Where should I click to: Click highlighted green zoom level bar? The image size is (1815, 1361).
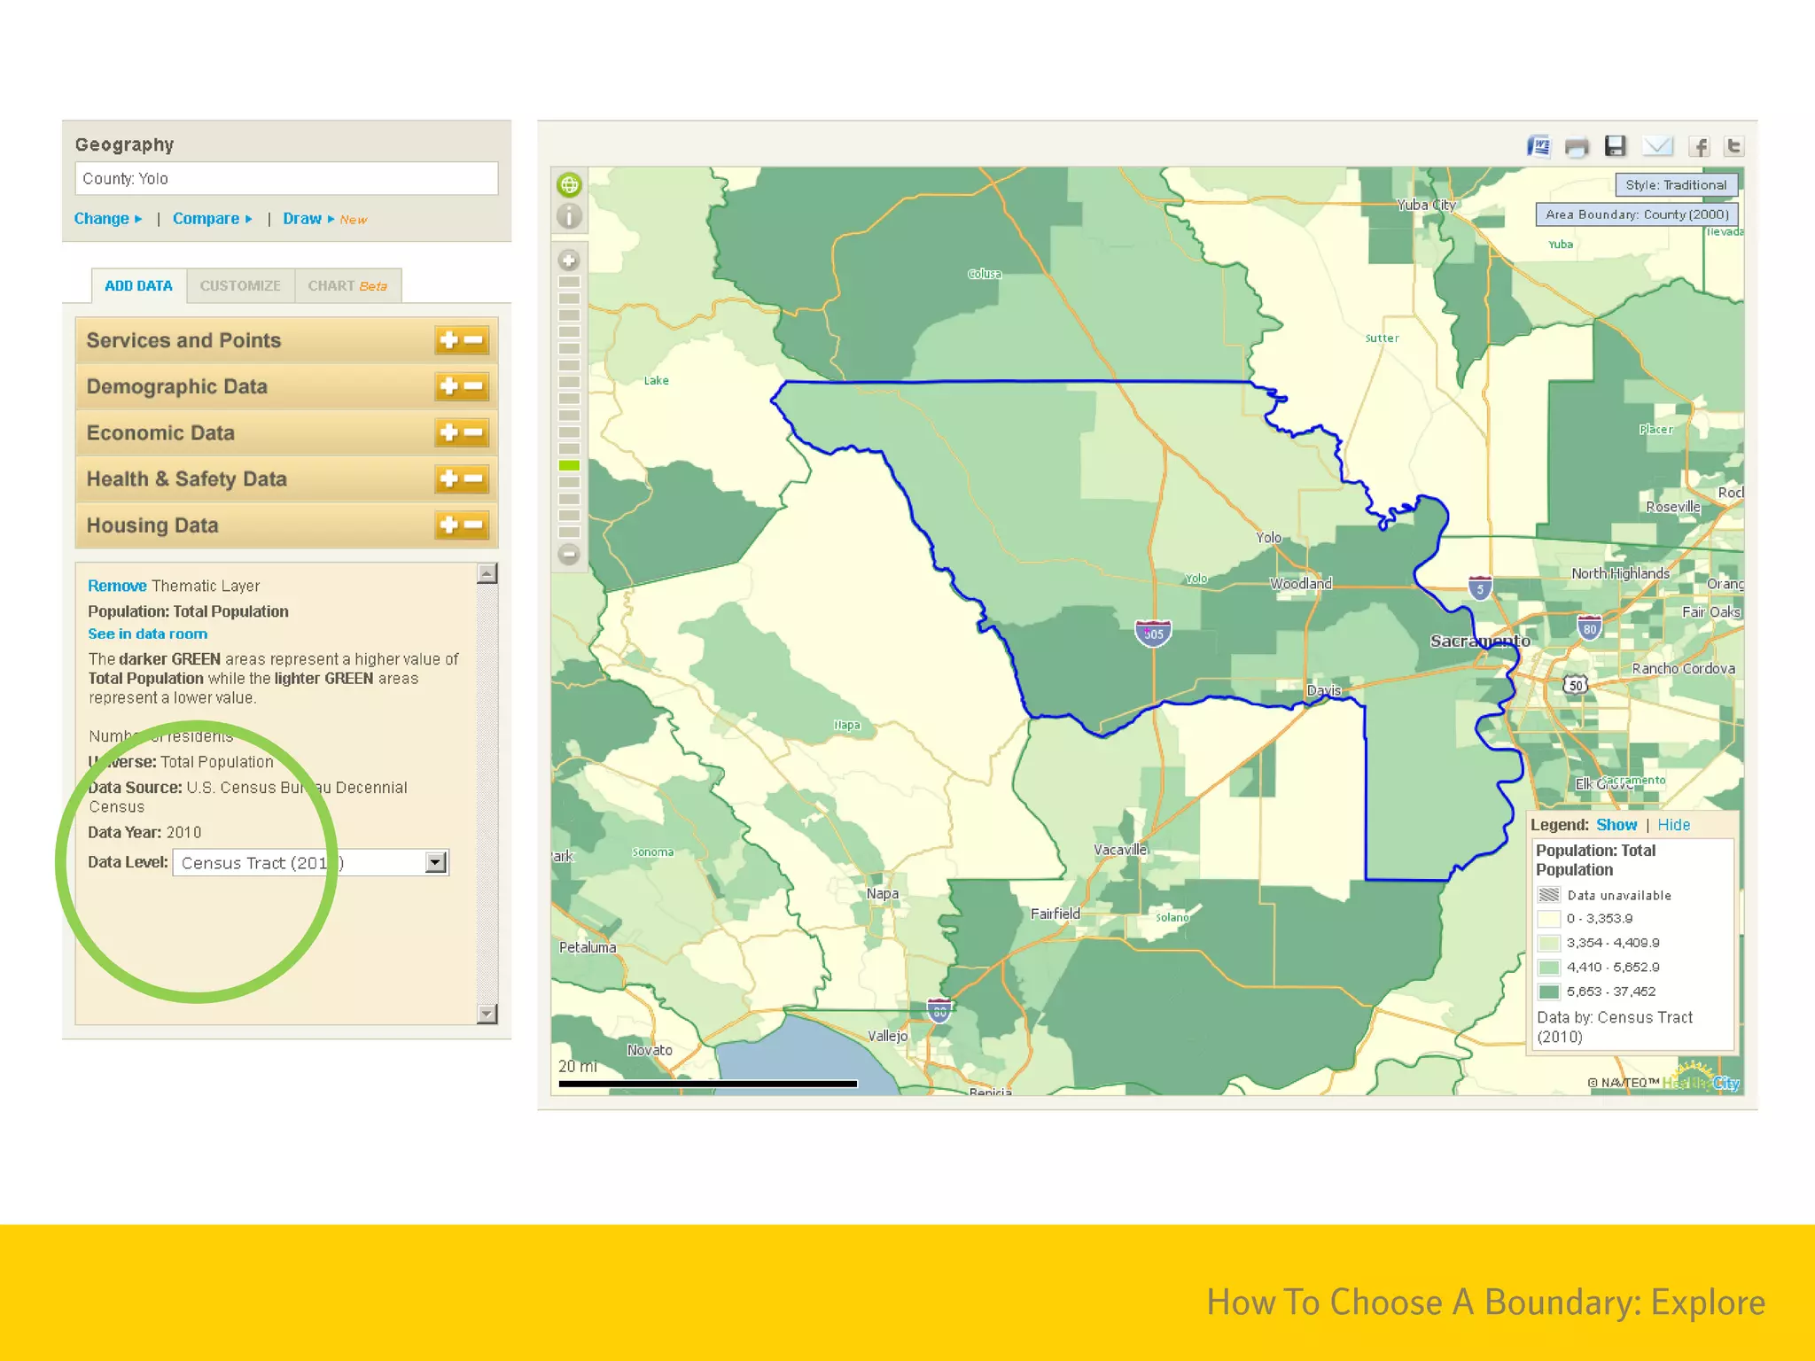pos(569,465)
